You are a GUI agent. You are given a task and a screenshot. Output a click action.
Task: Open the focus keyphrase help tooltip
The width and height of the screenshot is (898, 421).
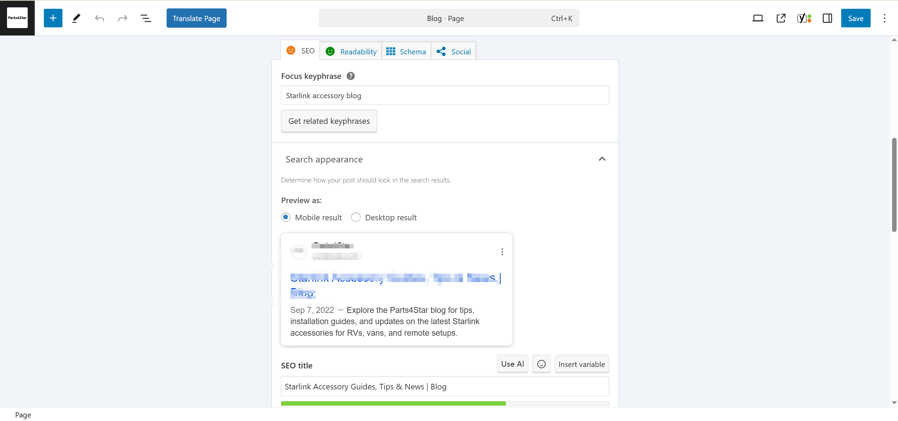click(x=350, y=76)
